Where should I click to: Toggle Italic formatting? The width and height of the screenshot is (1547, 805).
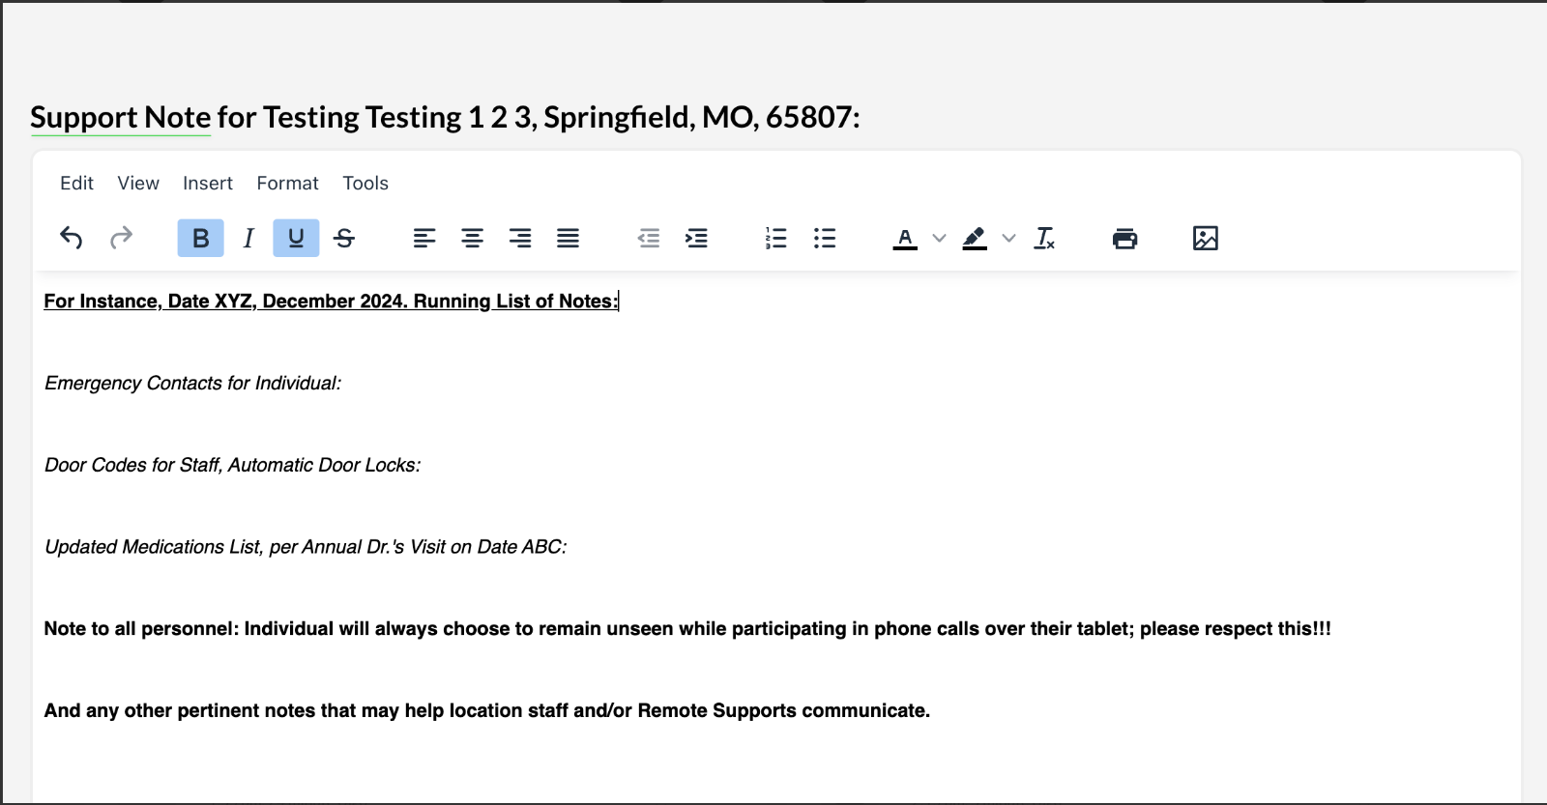248,238
